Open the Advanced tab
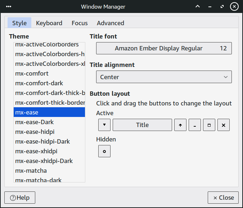 tap(111, 23)
